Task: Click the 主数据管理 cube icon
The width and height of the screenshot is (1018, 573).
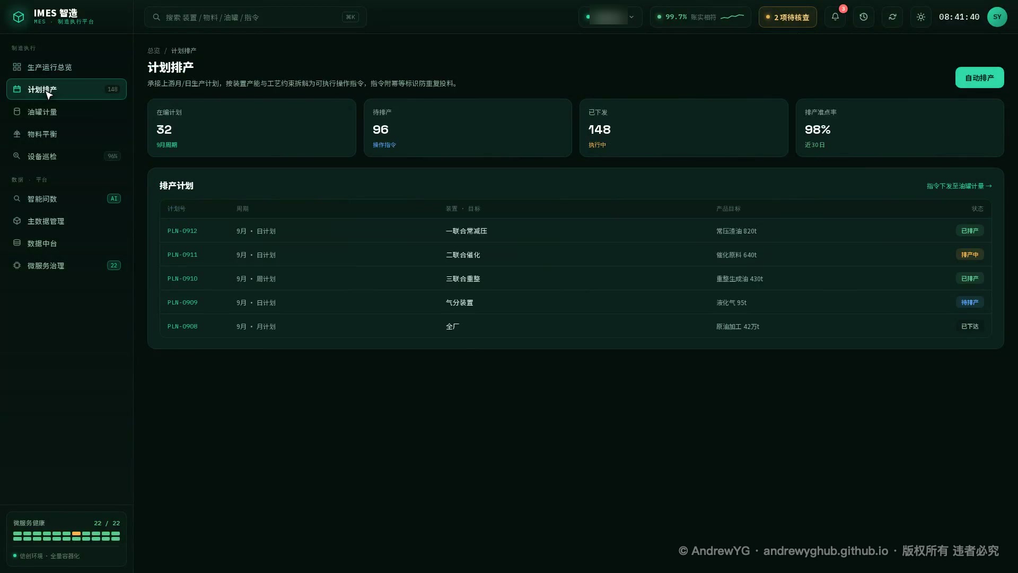Action: coord(17,221)
